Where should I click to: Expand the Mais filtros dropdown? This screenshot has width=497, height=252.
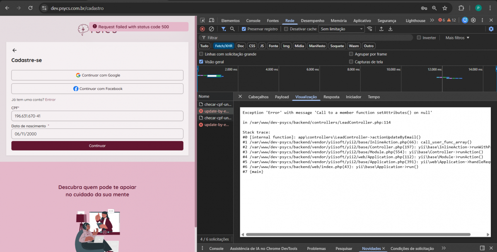click(457, 38)
